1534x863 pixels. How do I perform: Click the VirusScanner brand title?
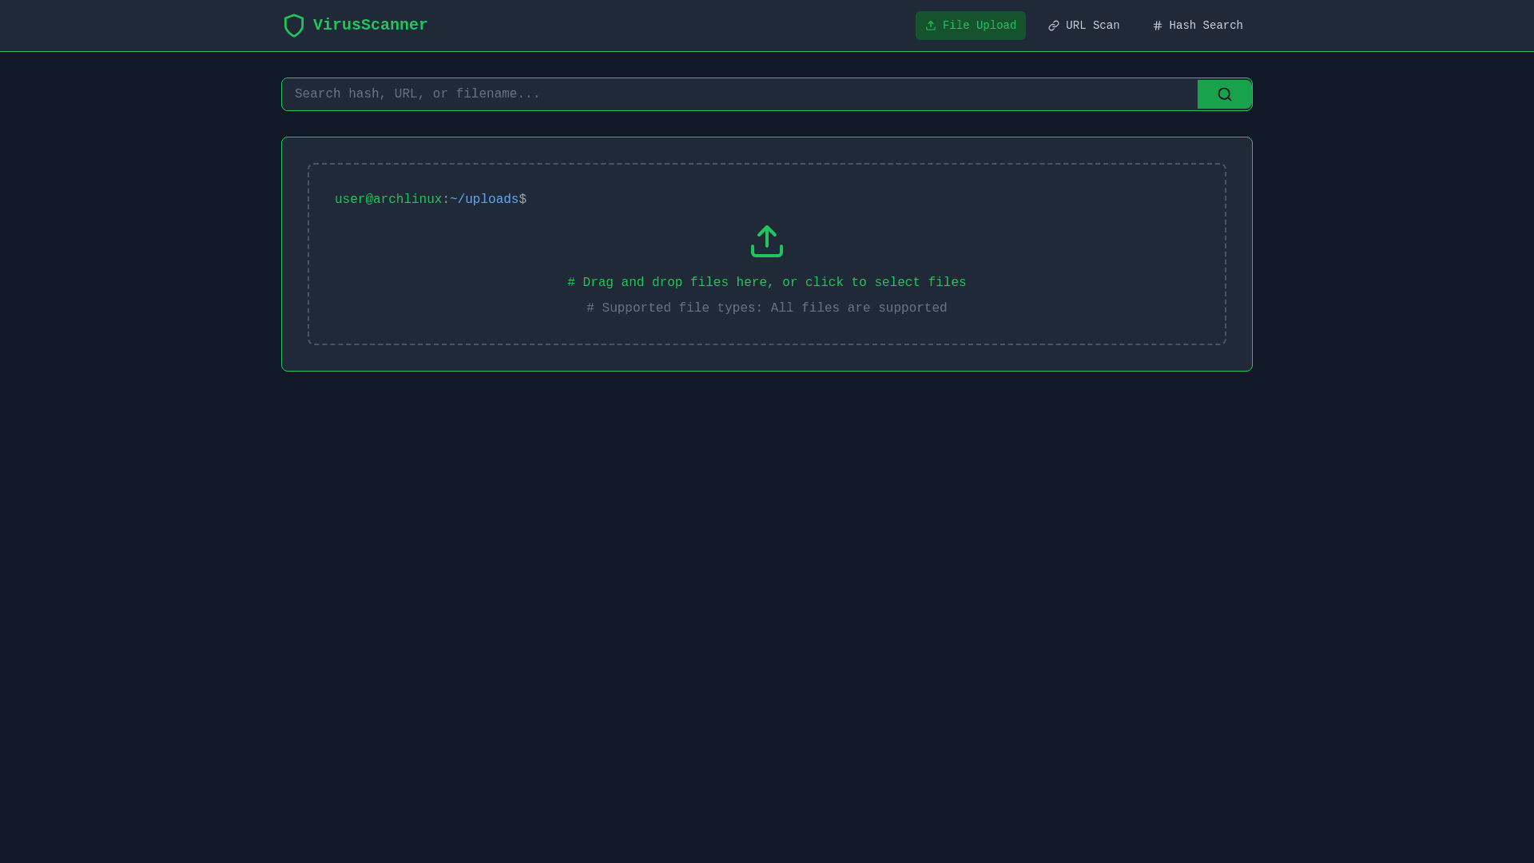[x=370, y=26]
